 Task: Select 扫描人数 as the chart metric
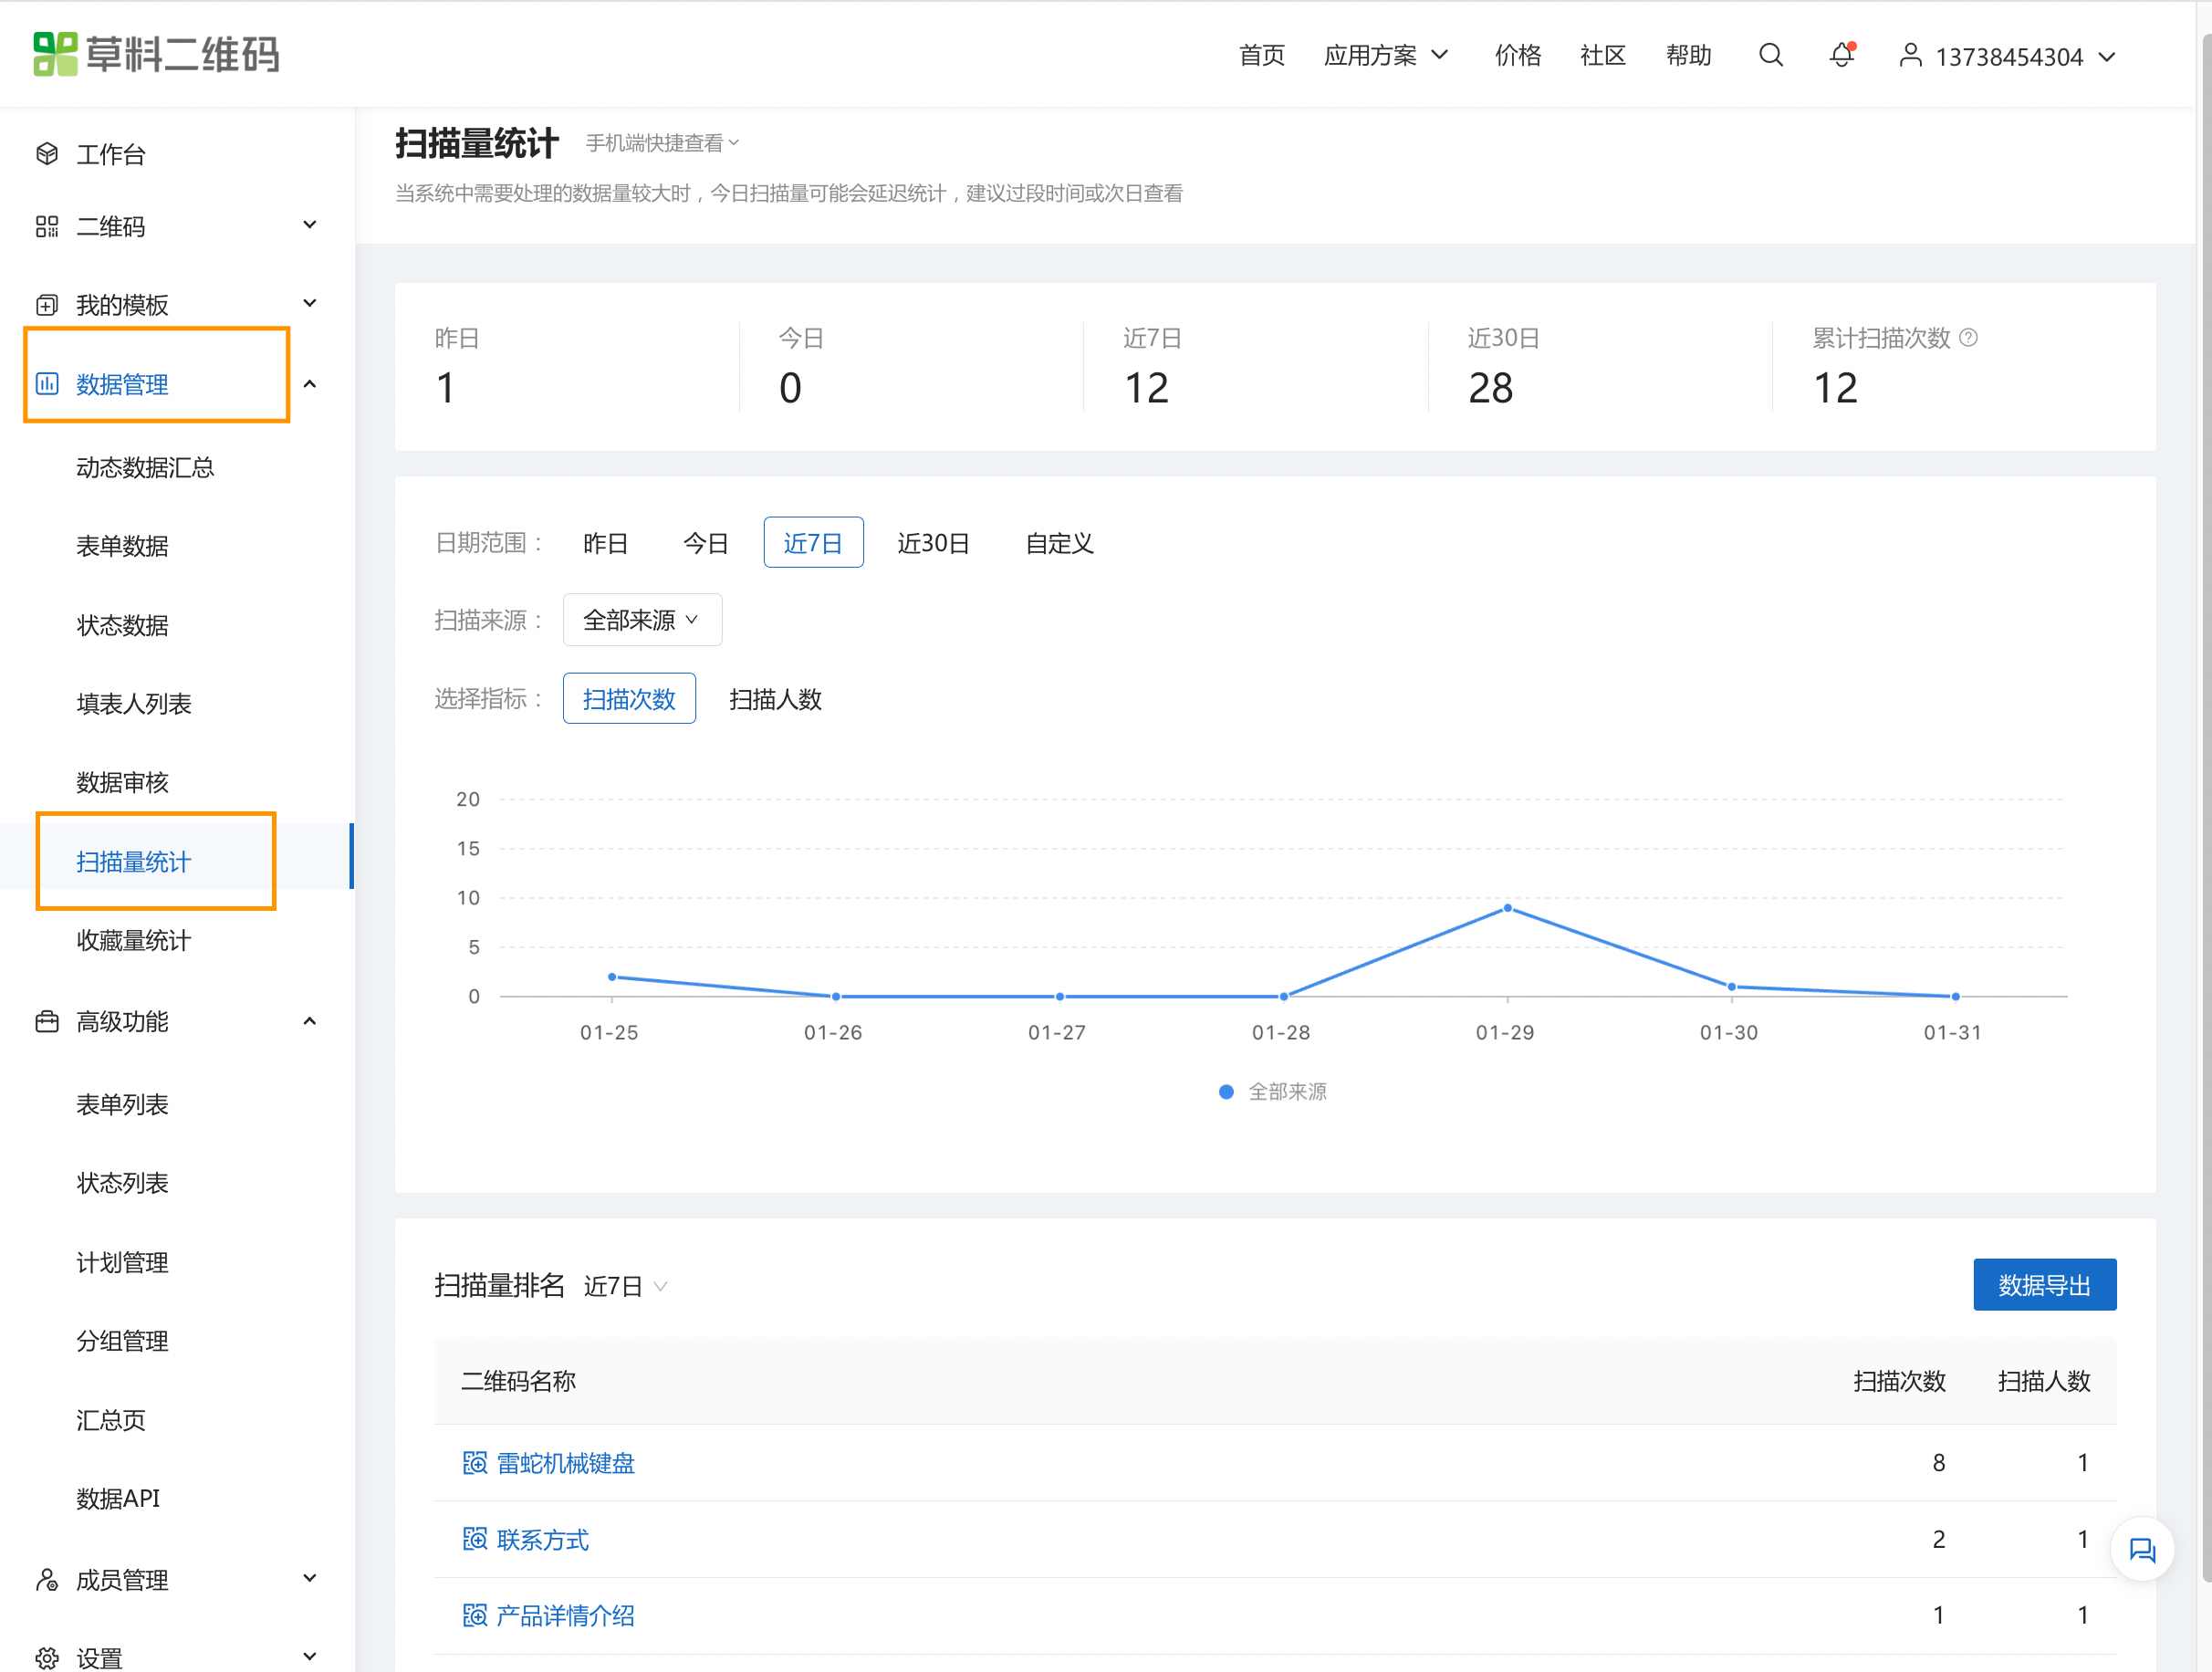pos(775,699)
